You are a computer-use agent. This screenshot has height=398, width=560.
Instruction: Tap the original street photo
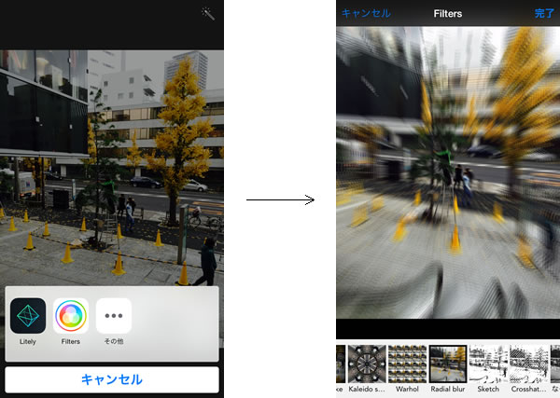pyautogui.click(x=112, y=168)
